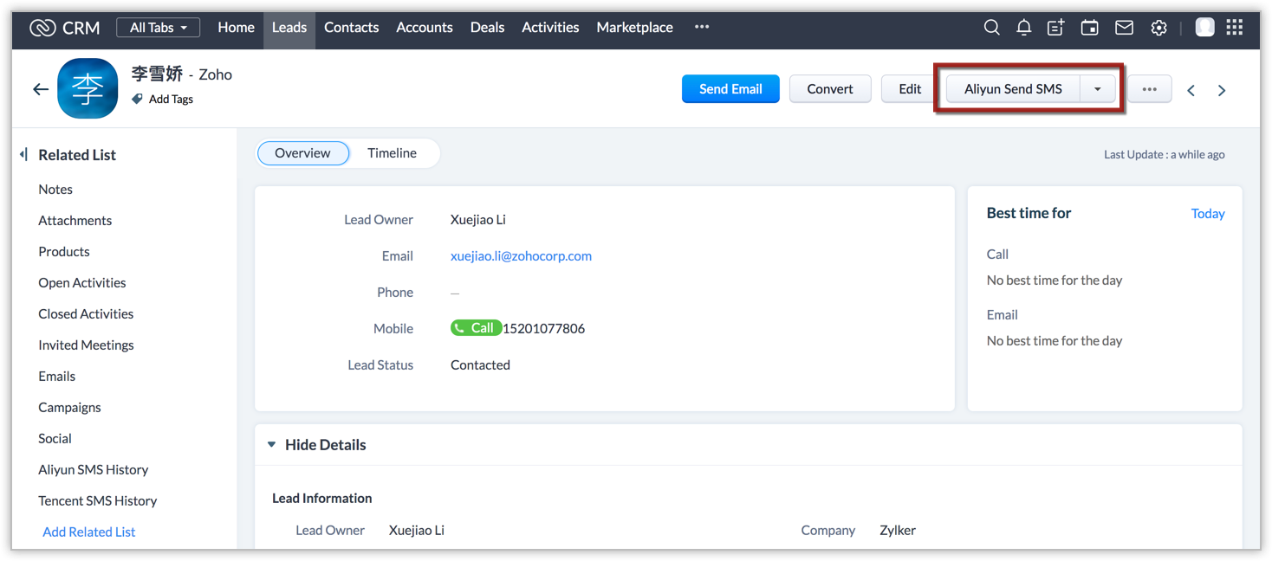
Task: Open Tencent SMS History related list
Action: pyautogui.click(x=98, y=501)
